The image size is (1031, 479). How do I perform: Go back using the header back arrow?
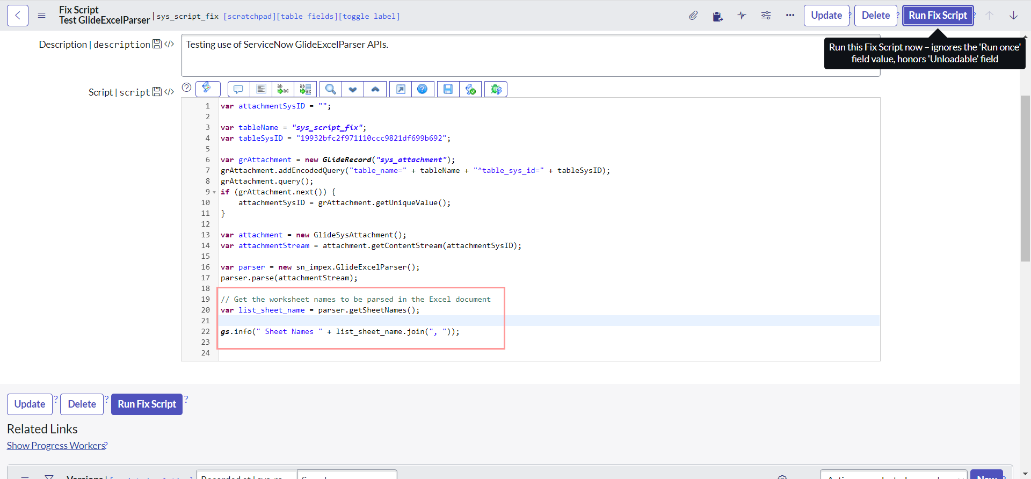[x=18, y=16]
